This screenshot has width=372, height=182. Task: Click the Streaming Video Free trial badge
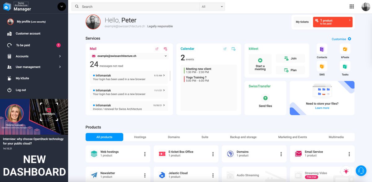[x=312, y=177]
